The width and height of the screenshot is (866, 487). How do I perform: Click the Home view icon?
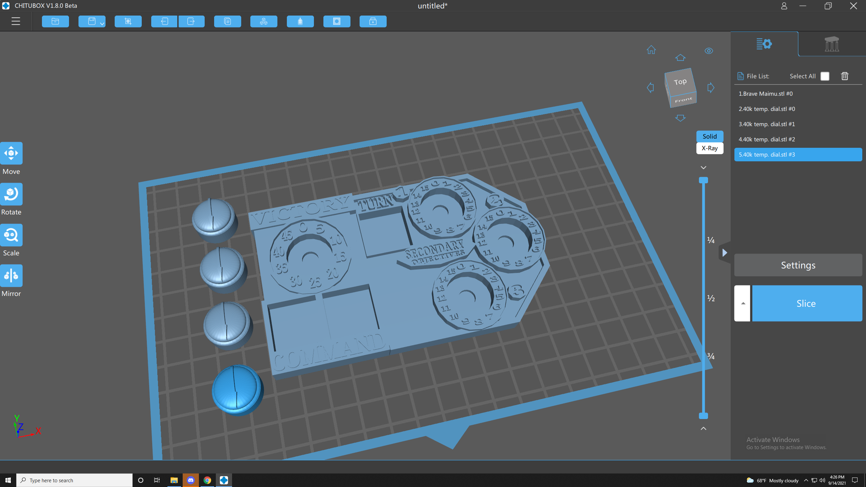point(651,50)
